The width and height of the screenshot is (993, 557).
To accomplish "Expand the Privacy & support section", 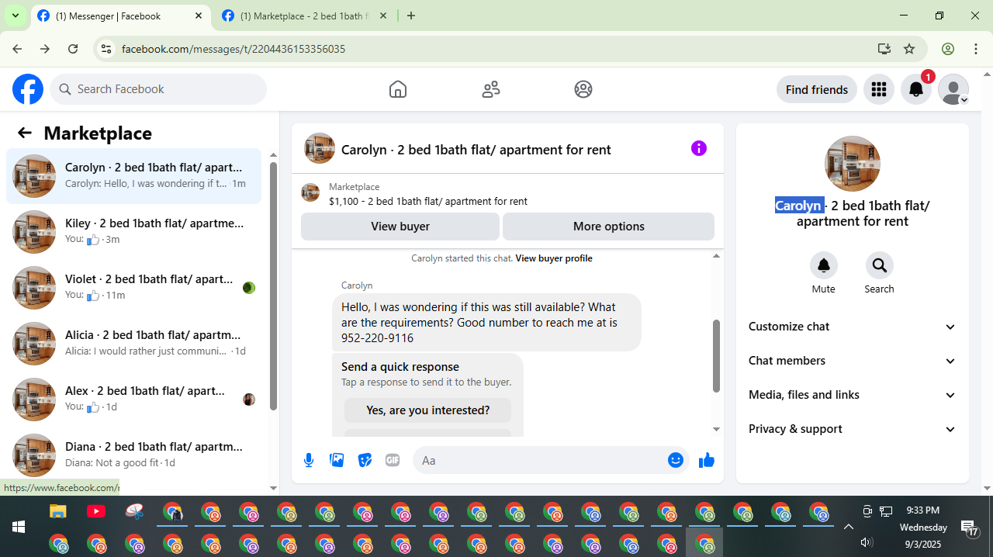I will click(852, 429).
